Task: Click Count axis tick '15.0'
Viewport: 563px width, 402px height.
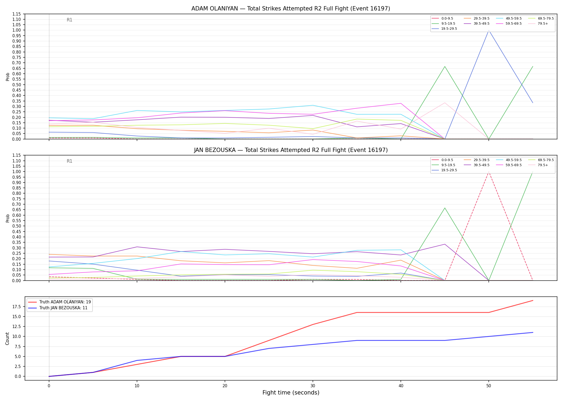Action: click(17, 317)
